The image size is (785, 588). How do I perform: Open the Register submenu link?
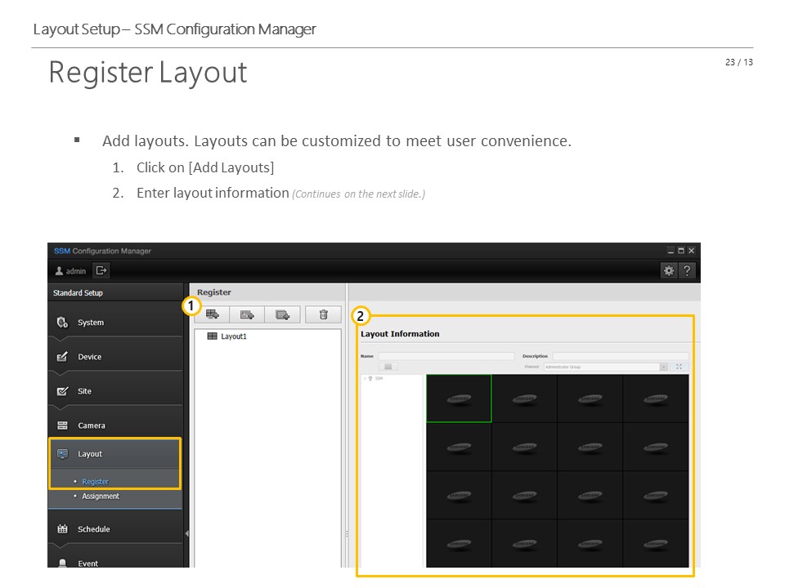click(x=95, y=482)
